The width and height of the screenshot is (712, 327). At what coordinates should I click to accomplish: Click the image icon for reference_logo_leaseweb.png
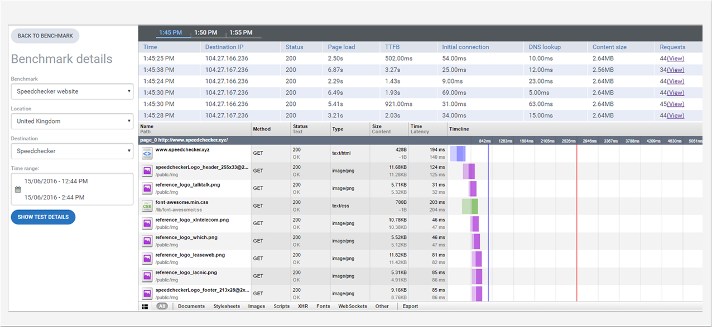147,258
